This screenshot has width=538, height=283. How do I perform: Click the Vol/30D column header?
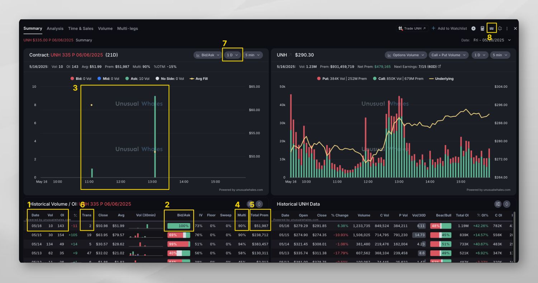point(419,215)
